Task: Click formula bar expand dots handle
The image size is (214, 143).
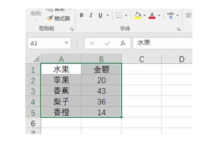Action: [77, 43]
